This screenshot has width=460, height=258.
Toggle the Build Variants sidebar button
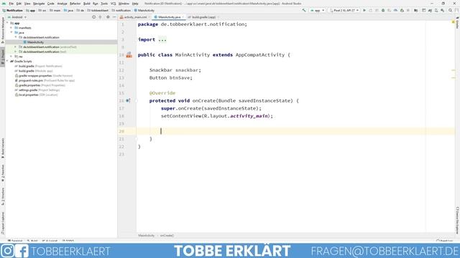[3, 148]
